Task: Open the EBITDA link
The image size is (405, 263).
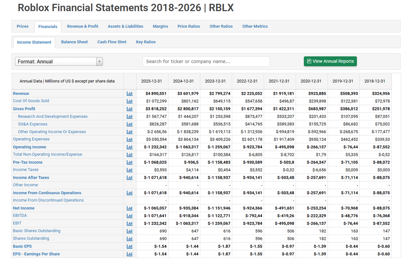Action: 20,215
